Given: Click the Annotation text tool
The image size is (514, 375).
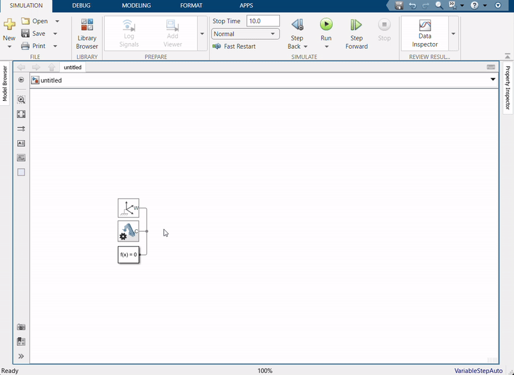Looking at the screenshot, I should click(x=21, y=143).
